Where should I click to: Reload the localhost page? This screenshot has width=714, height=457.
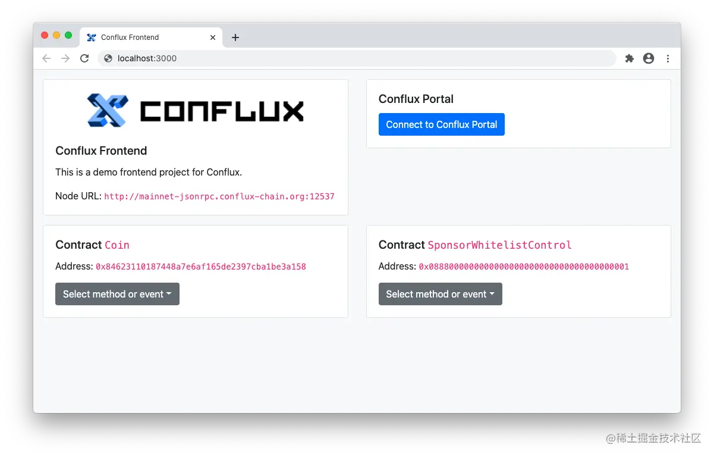tap(84, 58)
